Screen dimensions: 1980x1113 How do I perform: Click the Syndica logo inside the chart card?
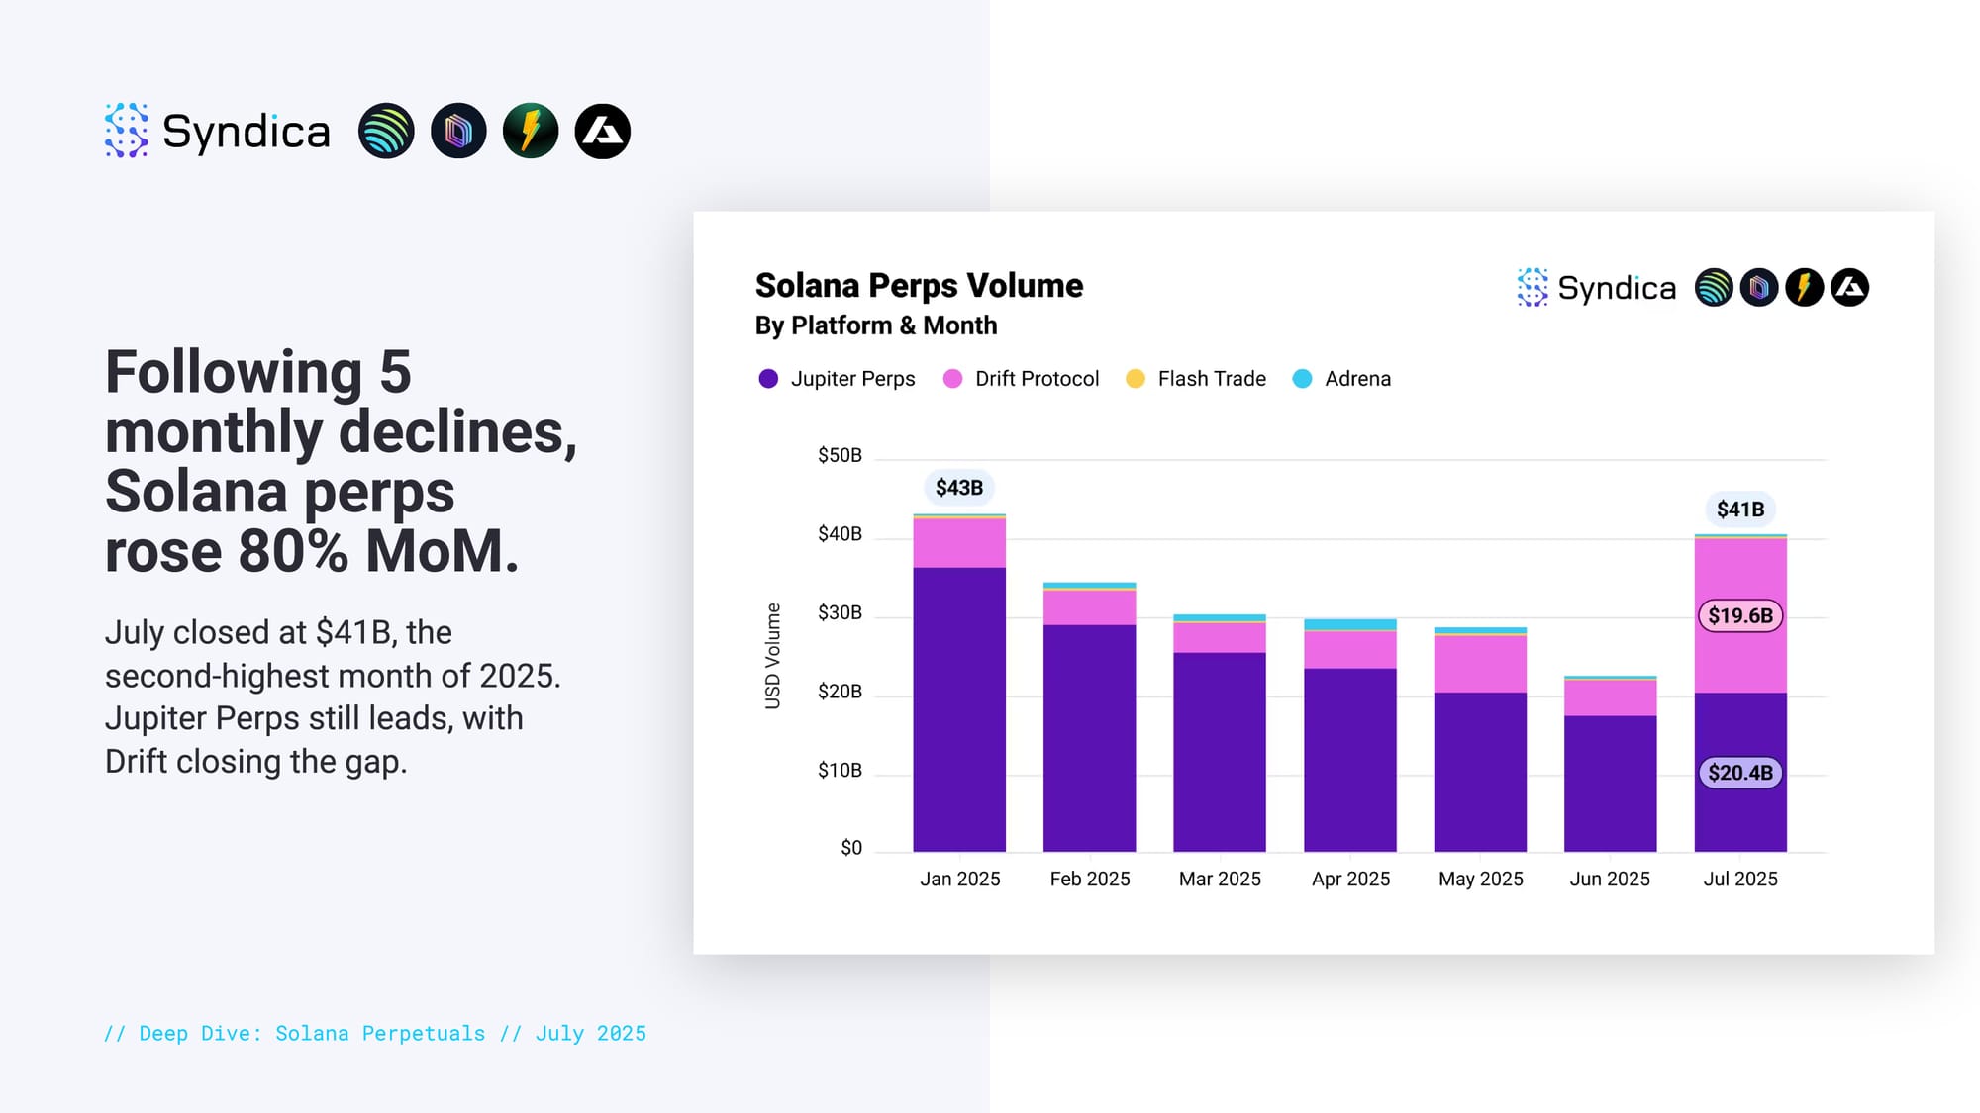tap(1596, 287)
